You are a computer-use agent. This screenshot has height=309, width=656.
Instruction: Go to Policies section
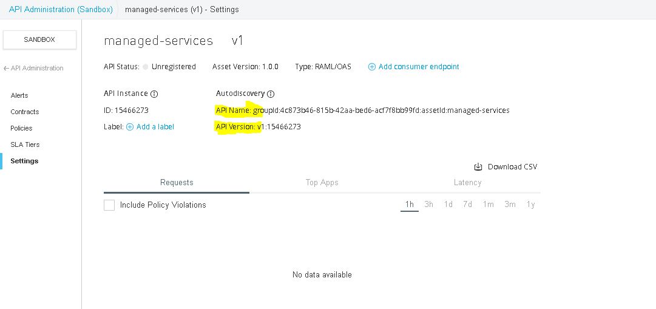(21, 128)
